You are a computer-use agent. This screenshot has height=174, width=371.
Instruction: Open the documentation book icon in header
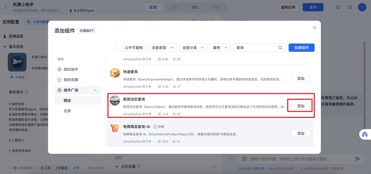tap(338, 7)
